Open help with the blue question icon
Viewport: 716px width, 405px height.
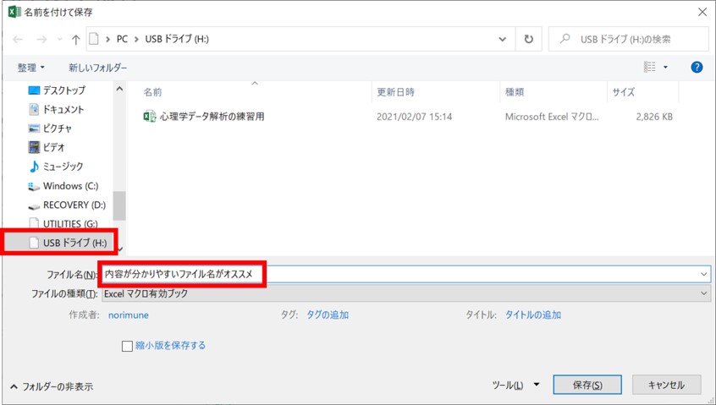click(x=697, y=68)
